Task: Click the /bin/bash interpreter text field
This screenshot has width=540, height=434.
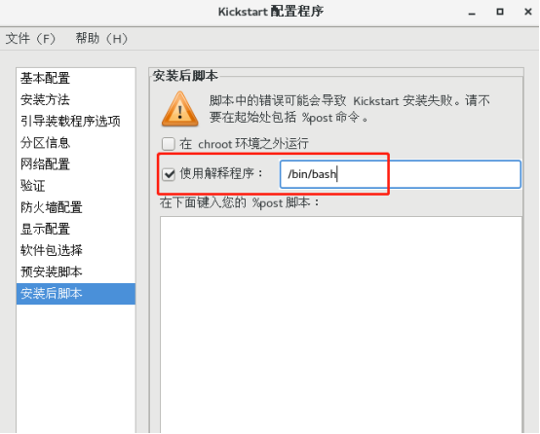Action: click(401, 174)
